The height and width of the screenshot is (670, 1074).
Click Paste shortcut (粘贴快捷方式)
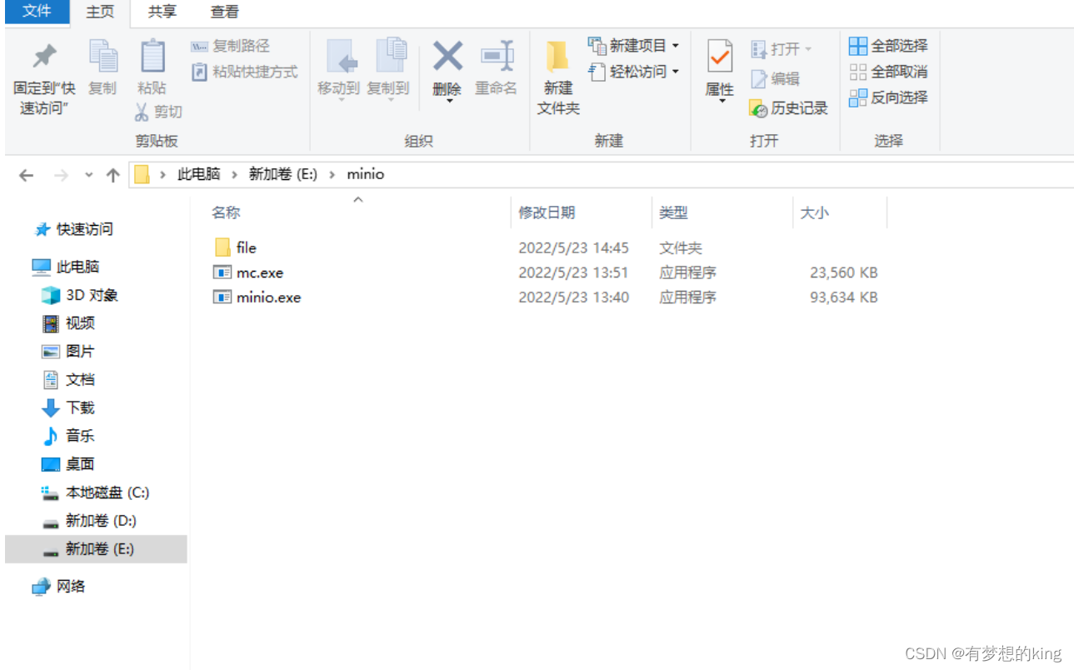click(x=244, y=72)
